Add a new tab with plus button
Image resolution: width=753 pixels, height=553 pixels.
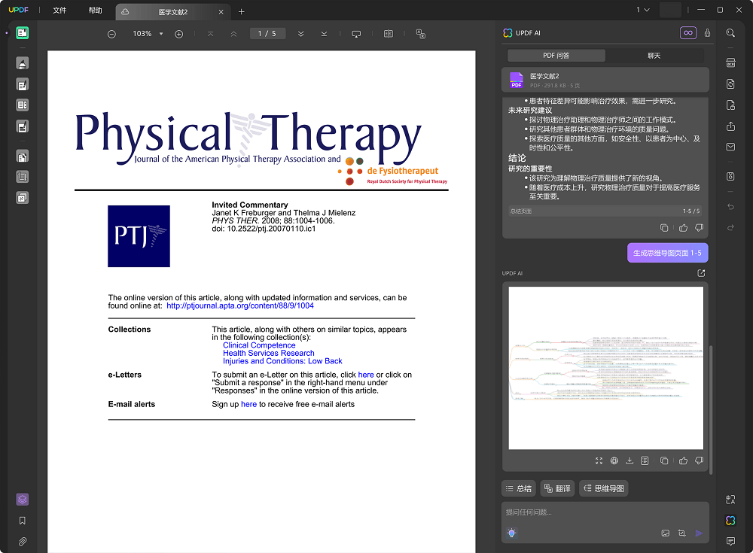(x=242, y=12)
